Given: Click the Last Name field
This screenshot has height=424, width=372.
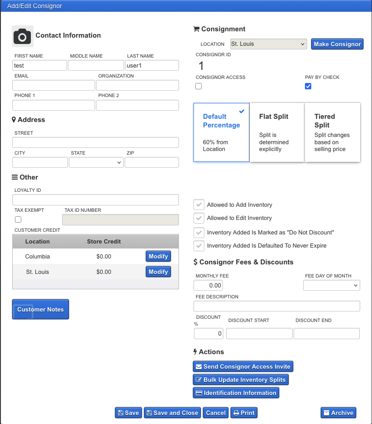Looking at the screenshot, I should pyautogui.click(x=152, y=65).
